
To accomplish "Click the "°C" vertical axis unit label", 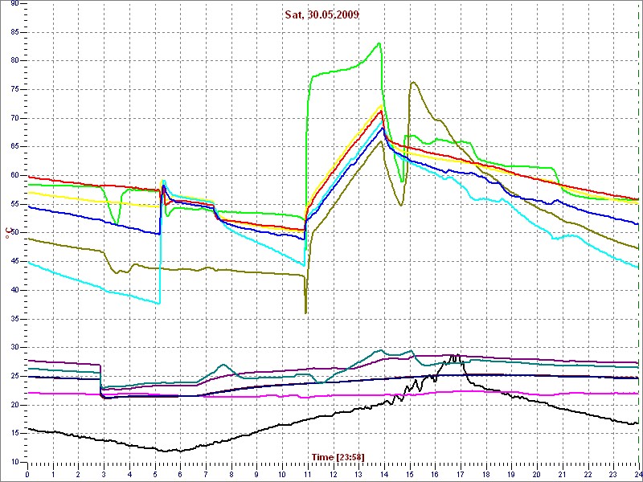I will 7,233.
